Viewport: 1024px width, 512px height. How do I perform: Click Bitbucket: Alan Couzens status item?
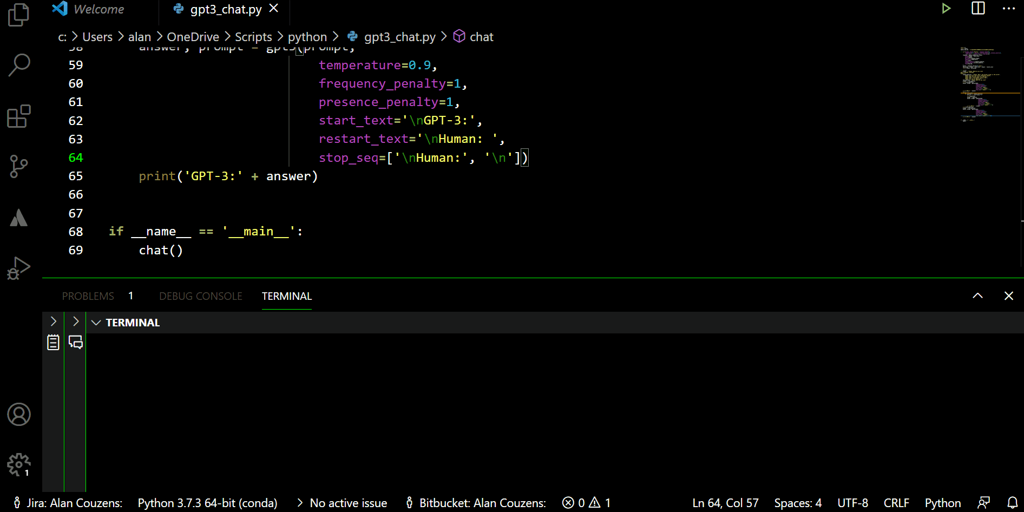(x=476, y=503)
